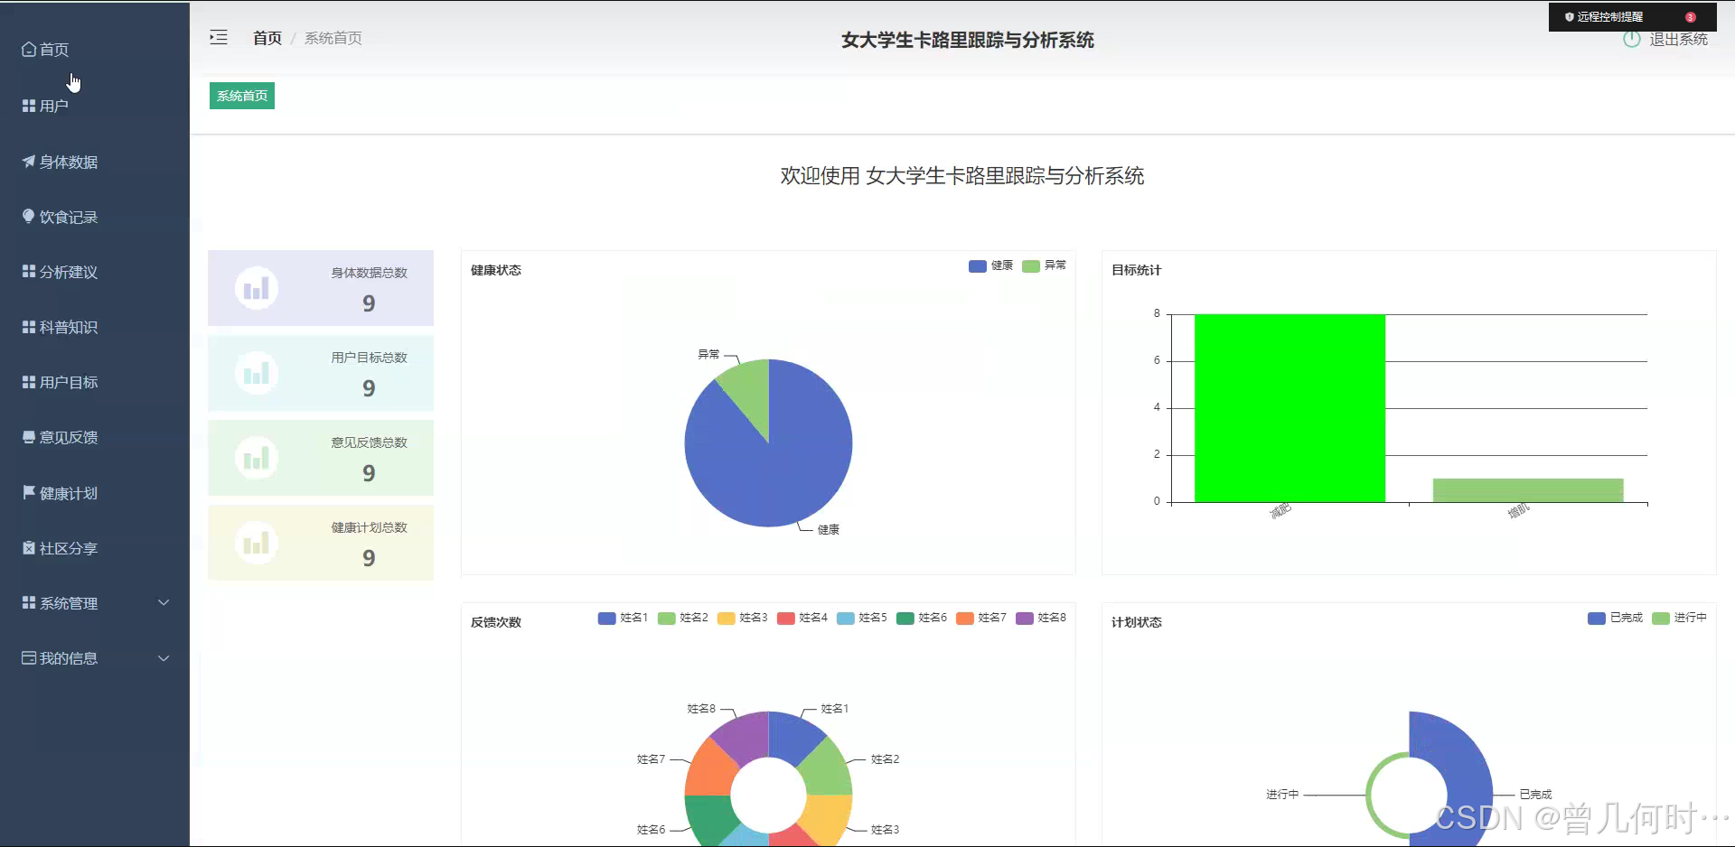
Task: Click the icon next to 社区分享
Action: [29, 548]
